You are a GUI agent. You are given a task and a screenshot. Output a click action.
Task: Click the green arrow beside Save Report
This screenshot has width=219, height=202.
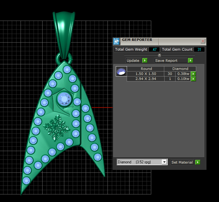(190, 61)
